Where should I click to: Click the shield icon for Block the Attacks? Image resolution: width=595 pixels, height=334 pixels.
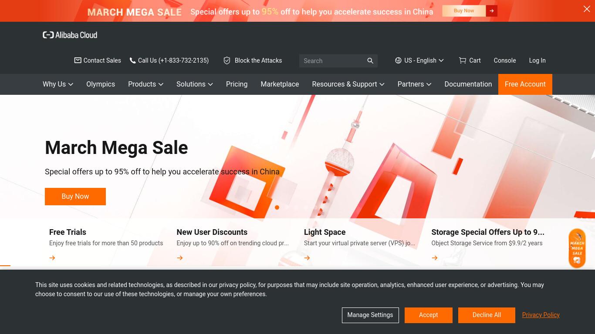227,60
